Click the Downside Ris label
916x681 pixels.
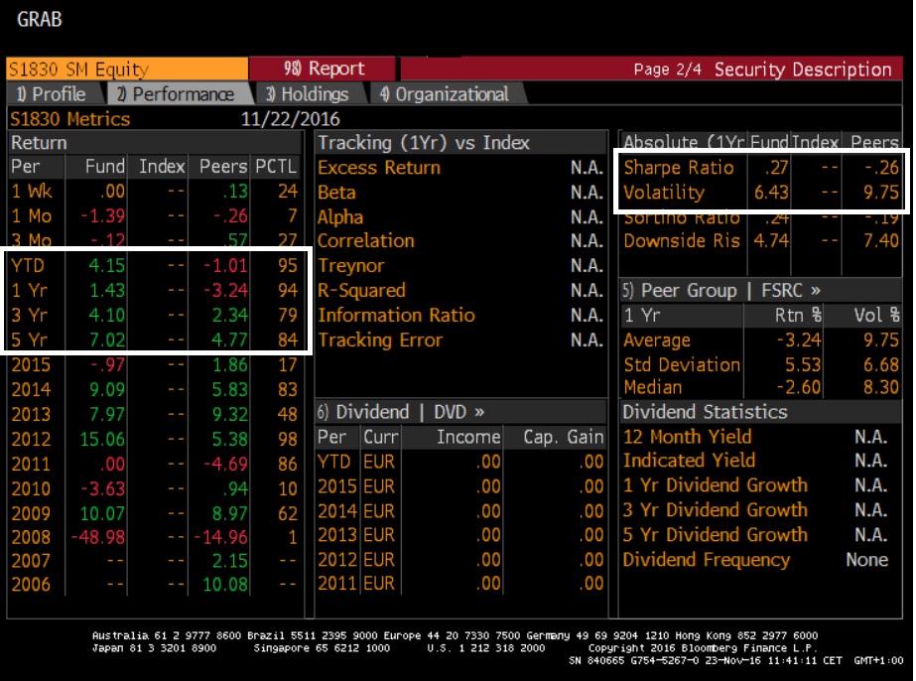pyautogui.click(x=682, y=241)
